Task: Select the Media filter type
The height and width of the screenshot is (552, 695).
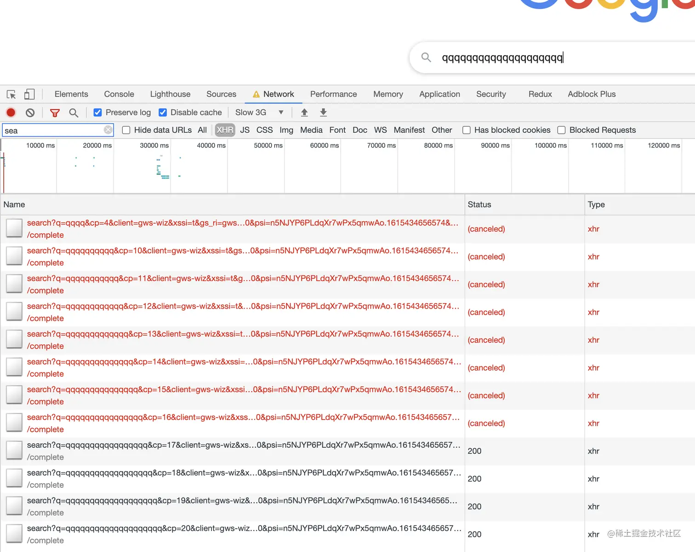Action: [311, 130]
